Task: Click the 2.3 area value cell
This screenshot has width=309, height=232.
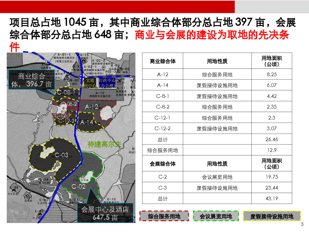Action: 272,117
